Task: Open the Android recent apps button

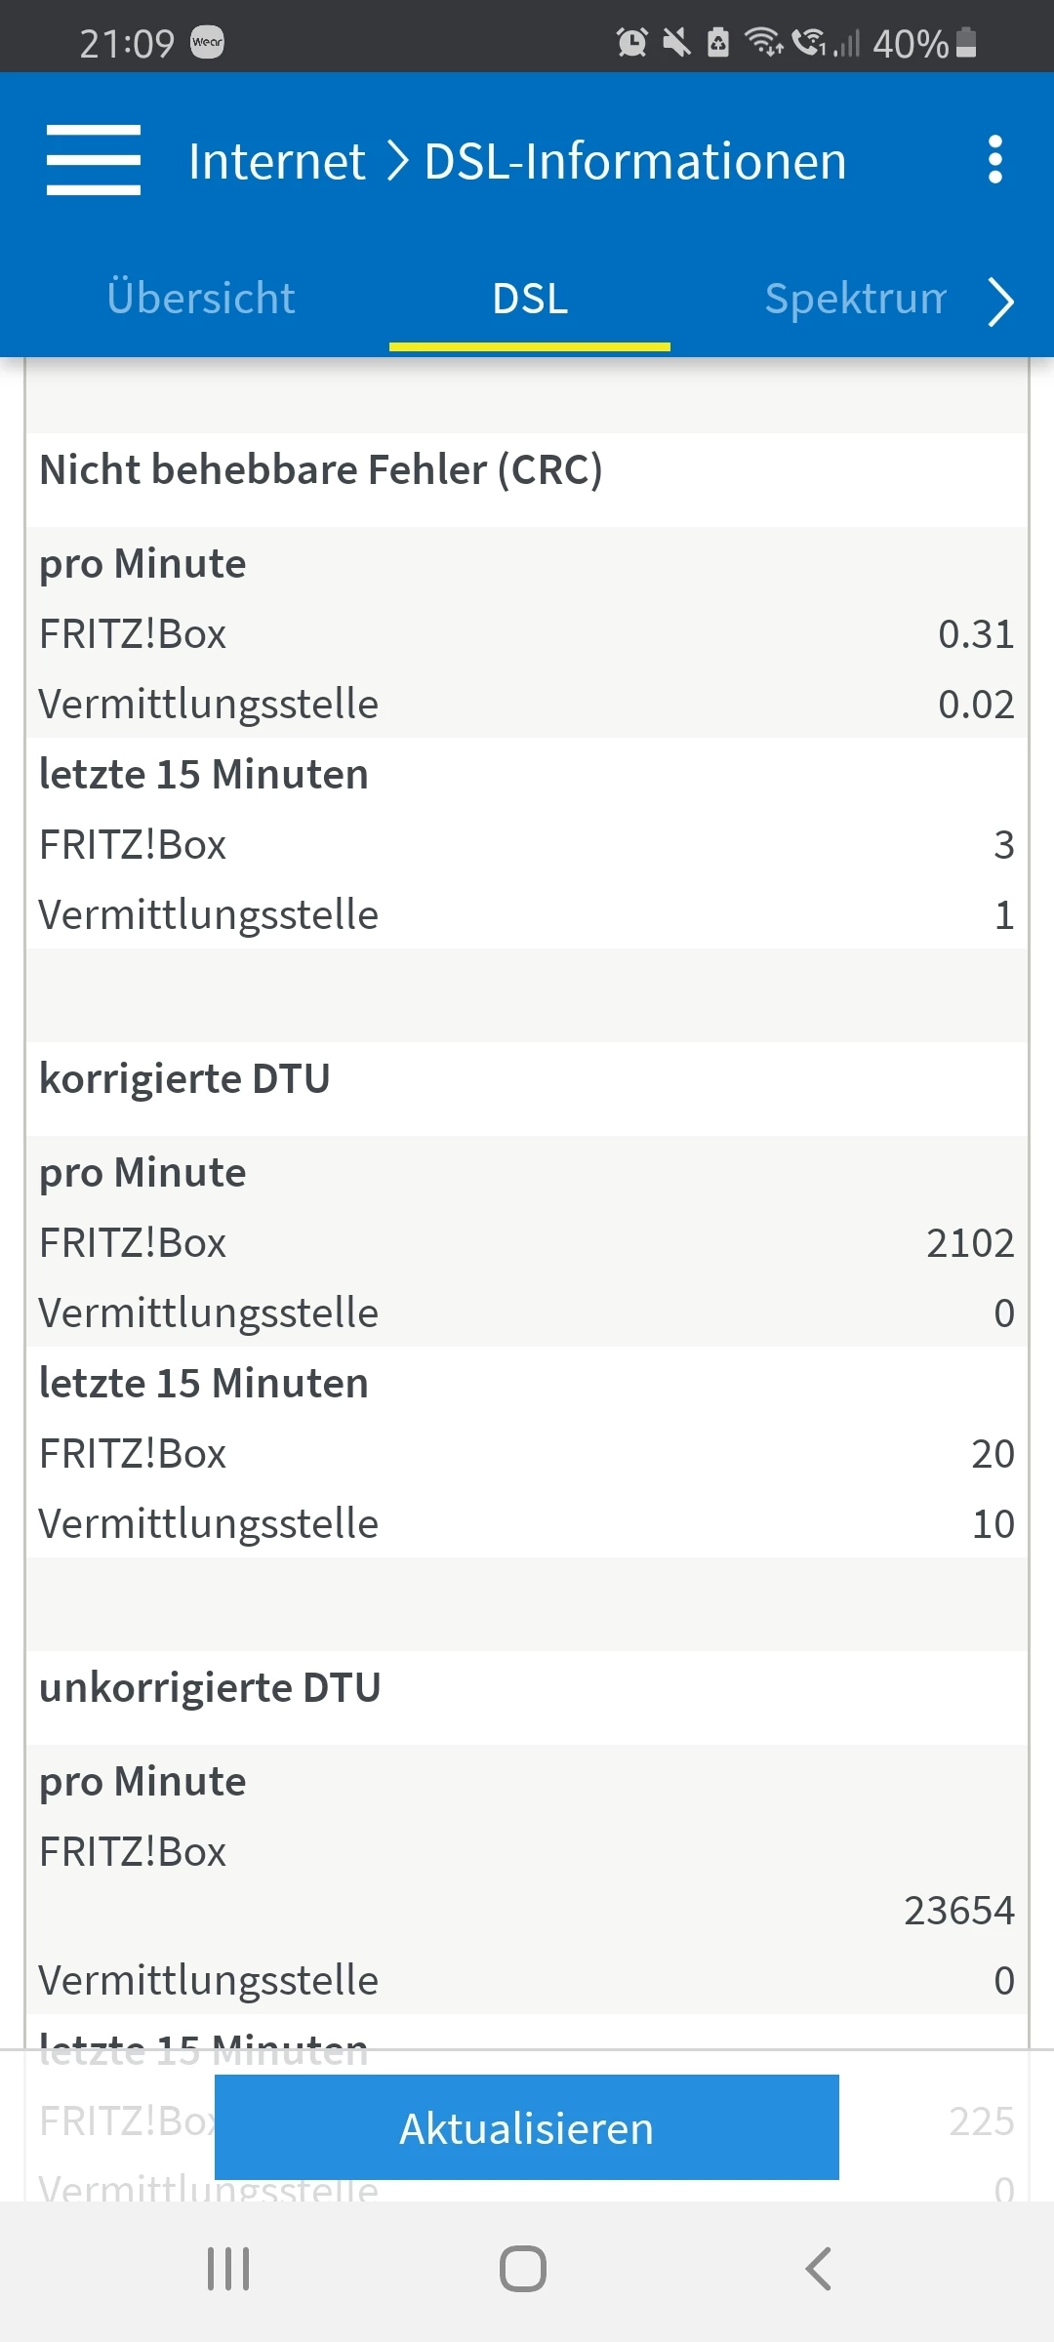Action: [x=228, y=2269]
